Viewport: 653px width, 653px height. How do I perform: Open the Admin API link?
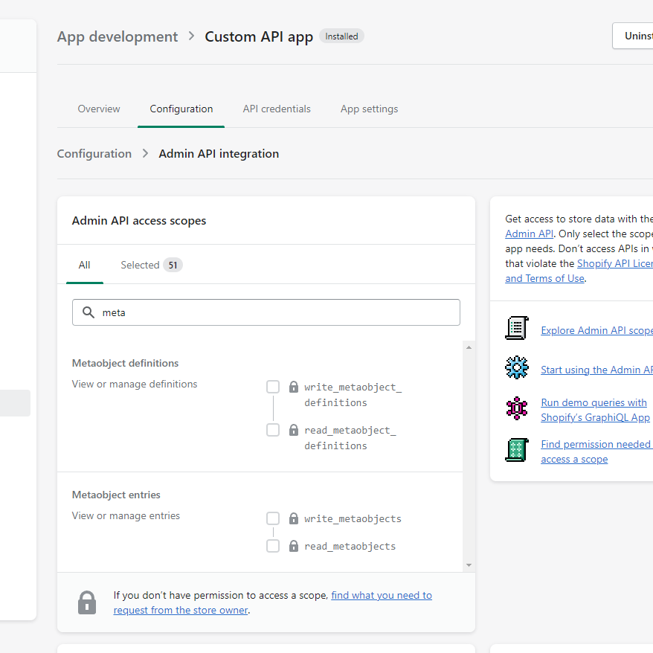(530, 234)
